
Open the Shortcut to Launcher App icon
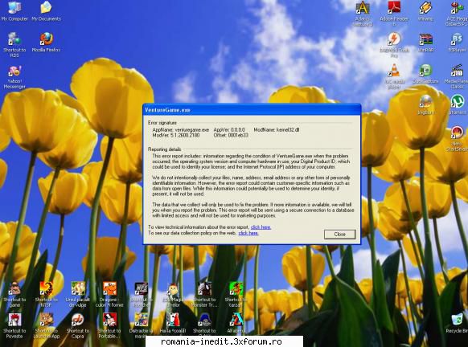coord(46,325)
